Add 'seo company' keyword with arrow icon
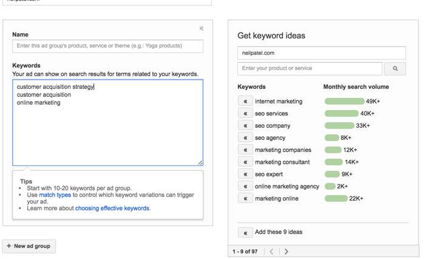This screenshot has height=259, width=428. coord(245,126)
